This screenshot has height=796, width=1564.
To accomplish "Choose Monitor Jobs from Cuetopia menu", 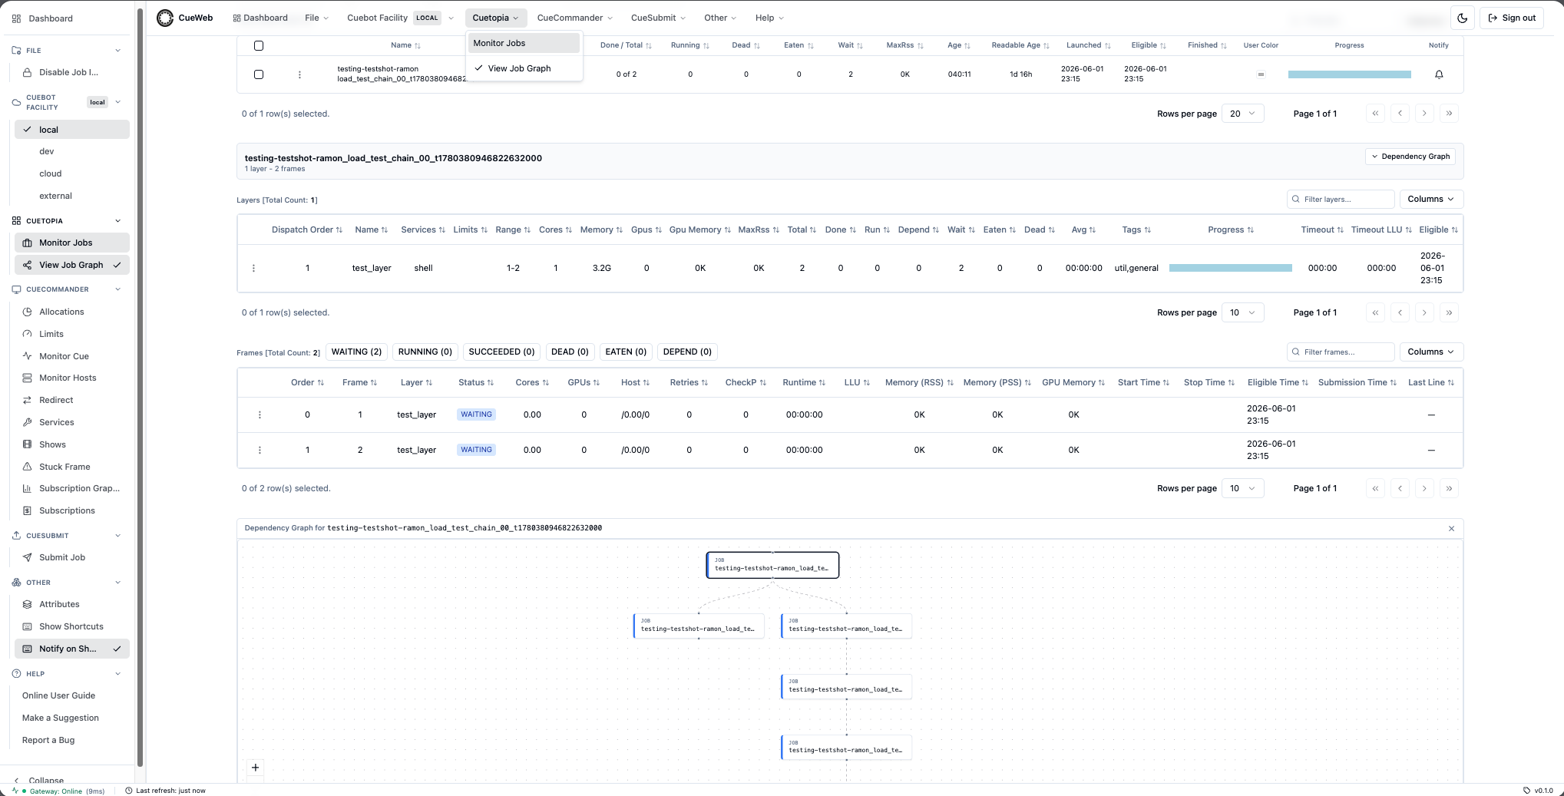I will pyautogui.click(x=524, y=43).
